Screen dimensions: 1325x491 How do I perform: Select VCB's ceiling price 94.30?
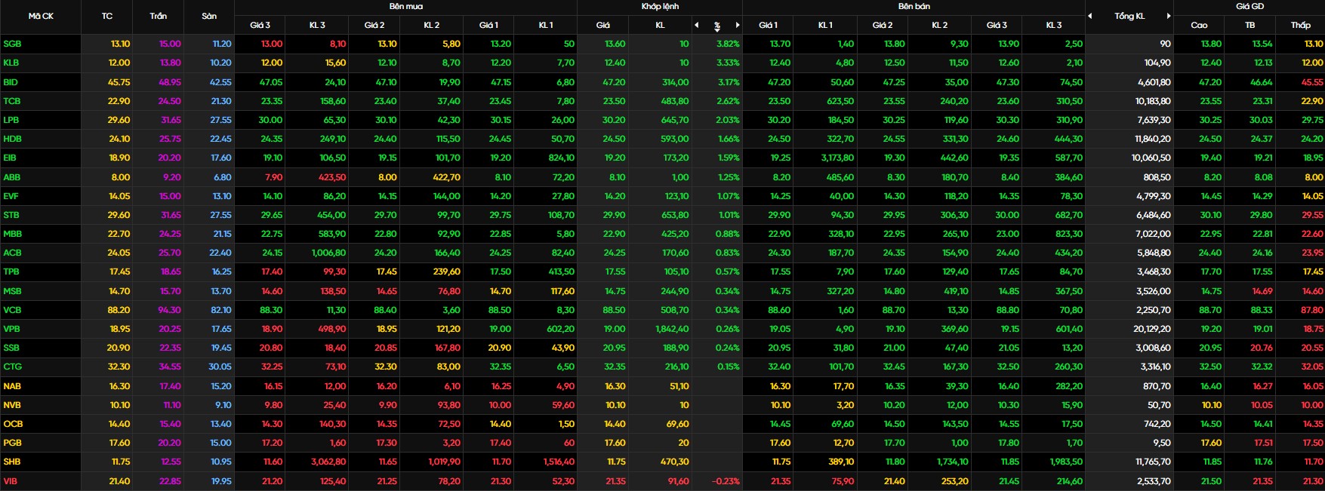click(x=170, y=310)
